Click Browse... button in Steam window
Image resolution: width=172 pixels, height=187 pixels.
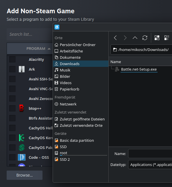pos(25,175)
